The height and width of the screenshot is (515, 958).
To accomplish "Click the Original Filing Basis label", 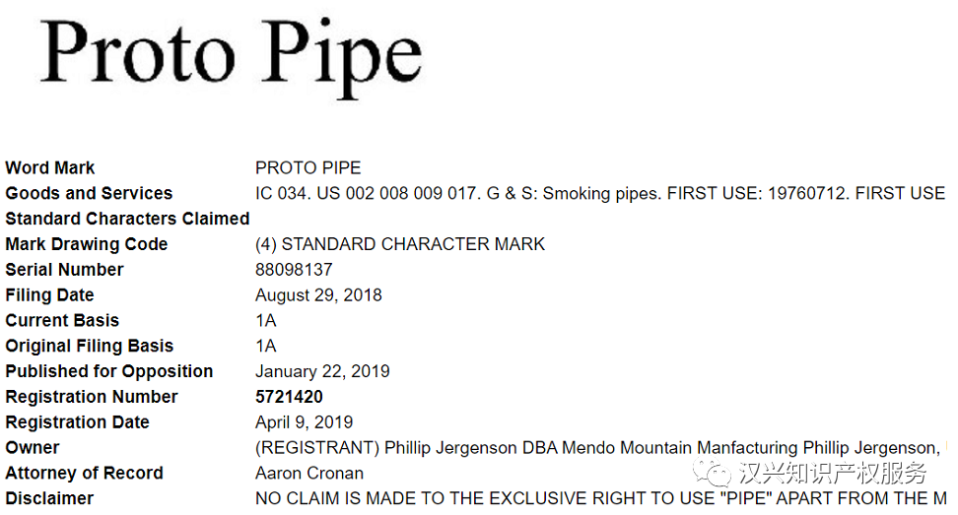I will (89, 347).
